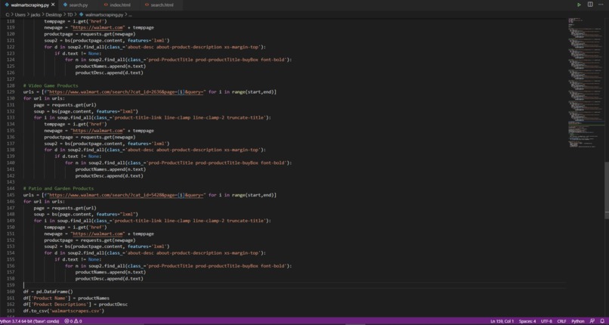Click 'df = pd.DataFrame()' on line 160
609x325 pixels.
[x=48, y=292]
